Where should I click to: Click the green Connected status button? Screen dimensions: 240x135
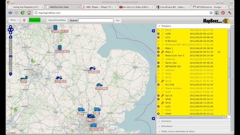pyautogui.click(x=35, y=20)
